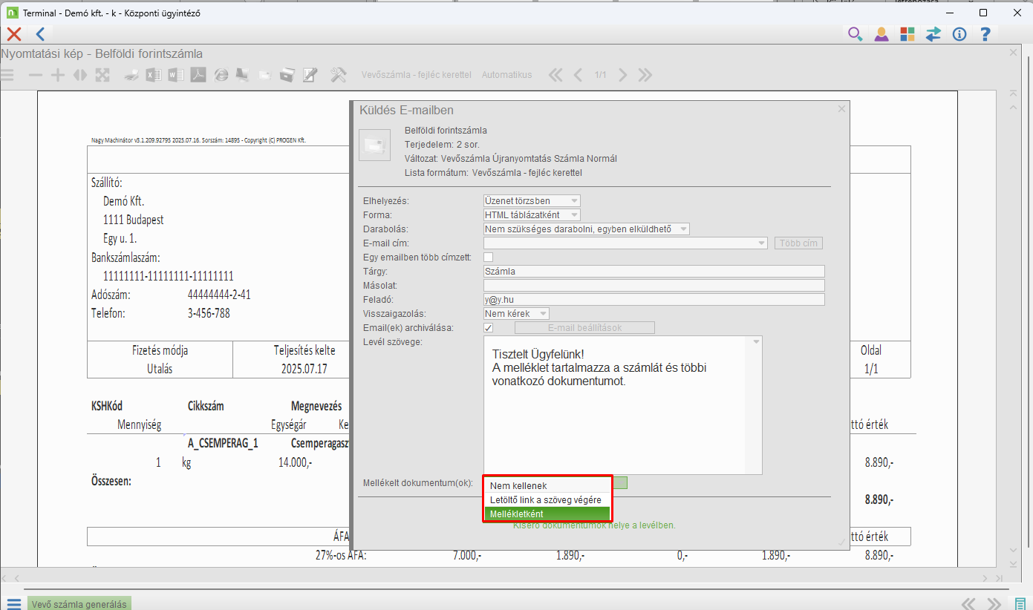This screenshot has width=1033, height=610.
Task: Choose 'Letöltő link a szöveg végére' option
Action: pos(547,499)
